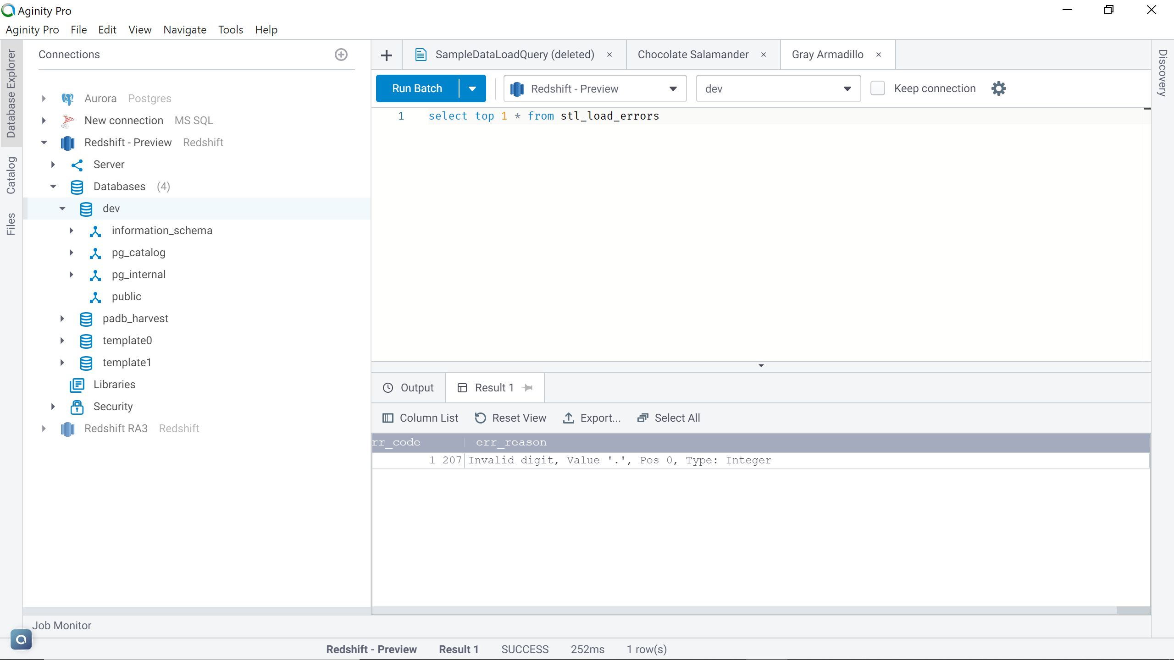Open a new connection with the plus icon
The width and height of the screenshot is (1174, 660).
pyautogui.click(x=341, y=55)
